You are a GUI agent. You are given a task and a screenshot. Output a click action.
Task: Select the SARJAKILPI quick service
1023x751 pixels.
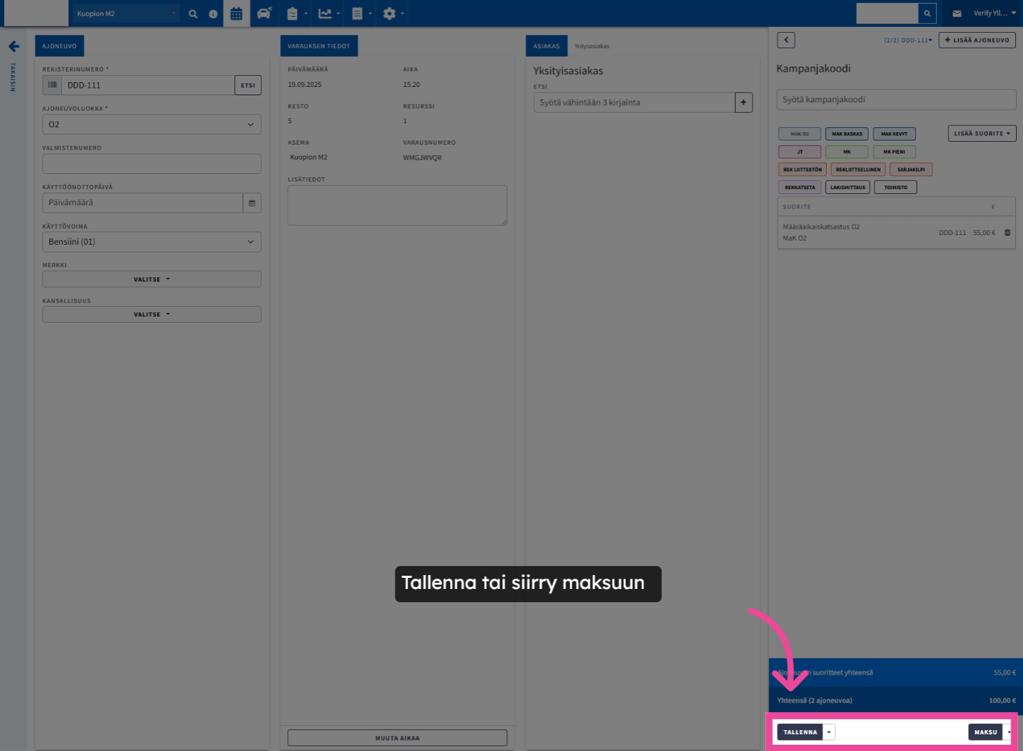pos(911,170)
